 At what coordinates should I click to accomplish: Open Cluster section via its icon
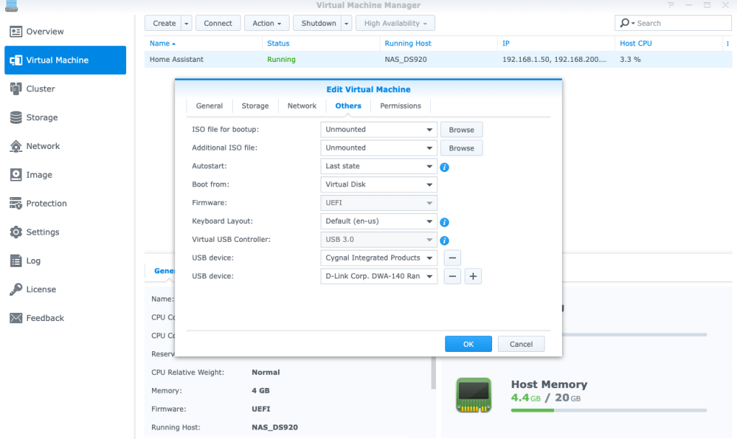[x=16, y=89]
